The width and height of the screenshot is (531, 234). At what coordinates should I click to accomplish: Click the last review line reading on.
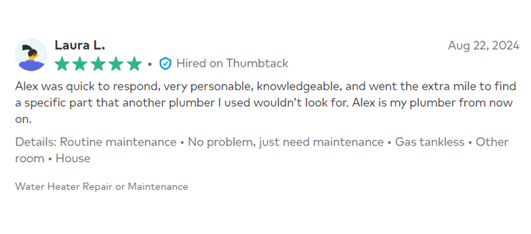[x=24, y=120]
